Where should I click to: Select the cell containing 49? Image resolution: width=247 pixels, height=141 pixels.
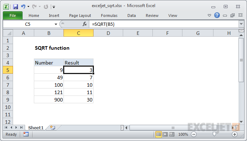49,78
